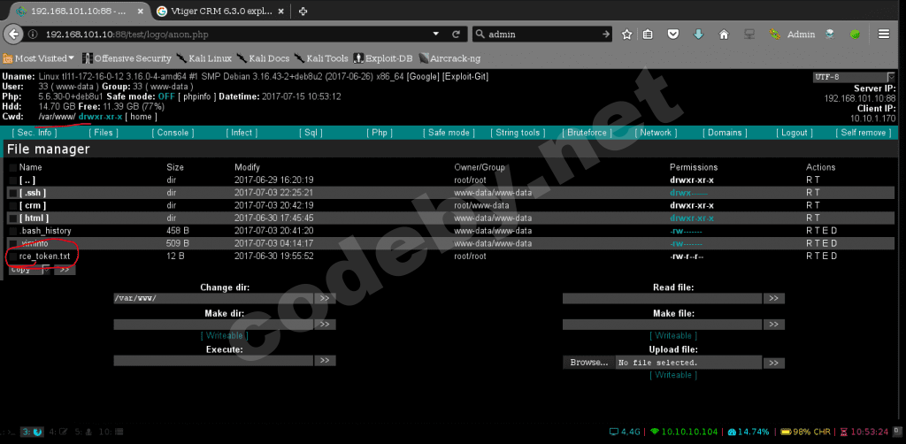Open the Network menu tab

point(656,133)
